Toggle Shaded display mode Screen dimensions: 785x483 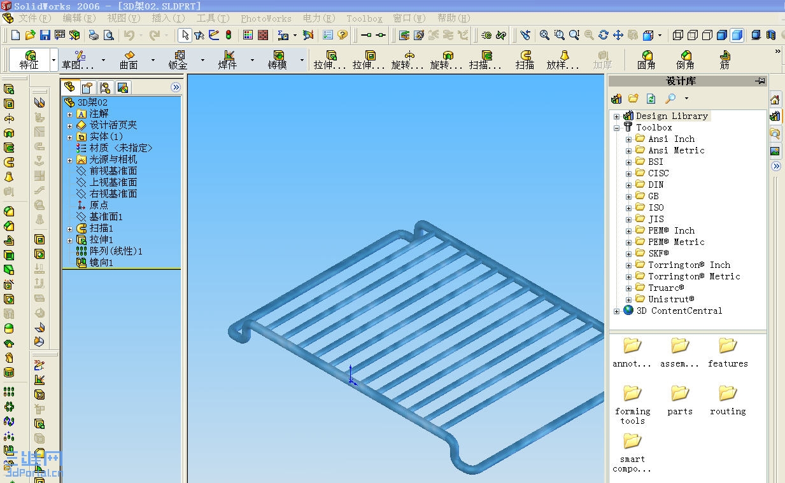[x=737, y=35]
